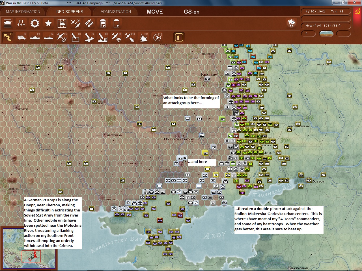
Task: Select F9 Air Transport mode
Action: coord(116,37)
